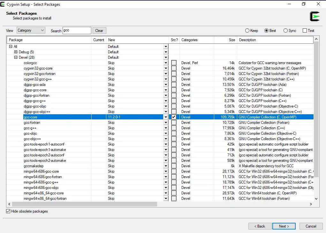Open version dropdown for gcc-objc
The image size is (326, 233).
pos(166,133)
